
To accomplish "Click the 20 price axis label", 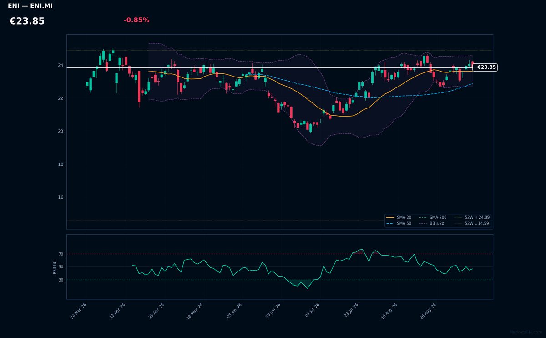I will (x=61, y=131).
